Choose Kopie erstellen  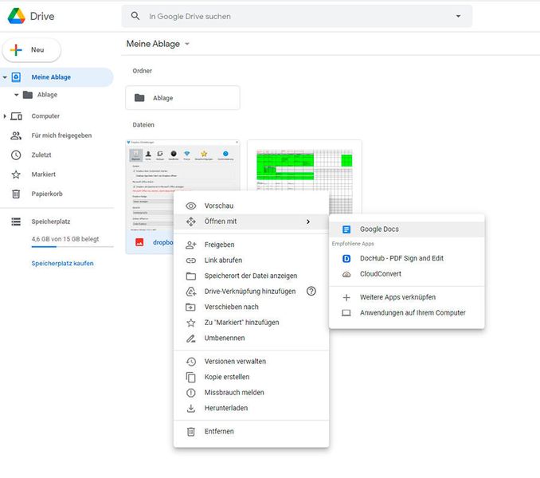point(251,377)
